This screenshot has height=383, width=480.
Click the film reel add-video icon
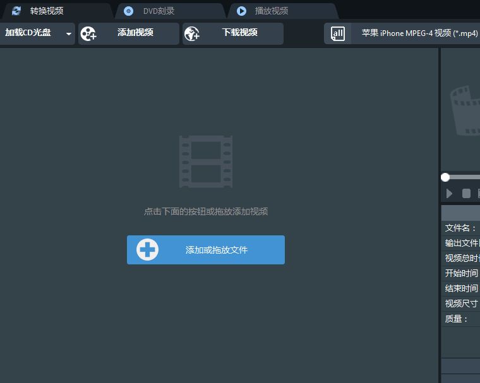click(88, 33)
